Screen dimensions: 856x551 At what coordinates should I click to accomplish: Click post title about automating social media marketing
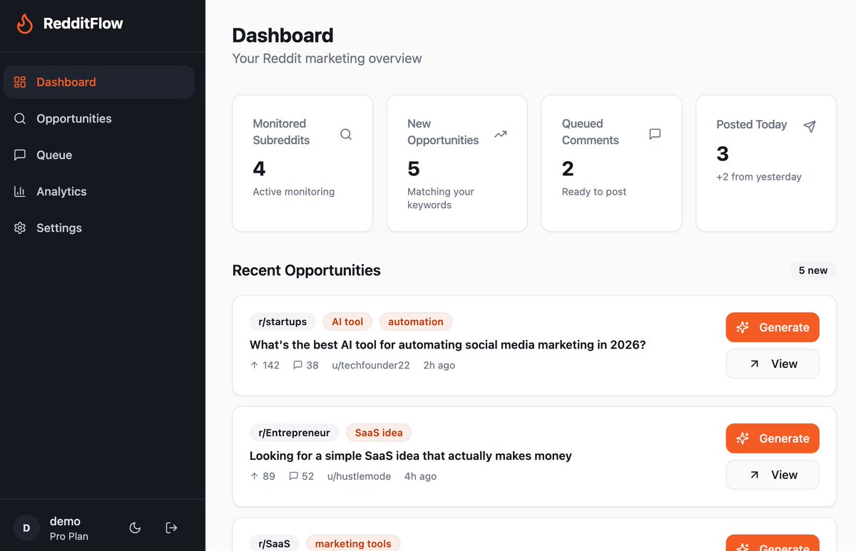tap(447, 344)
